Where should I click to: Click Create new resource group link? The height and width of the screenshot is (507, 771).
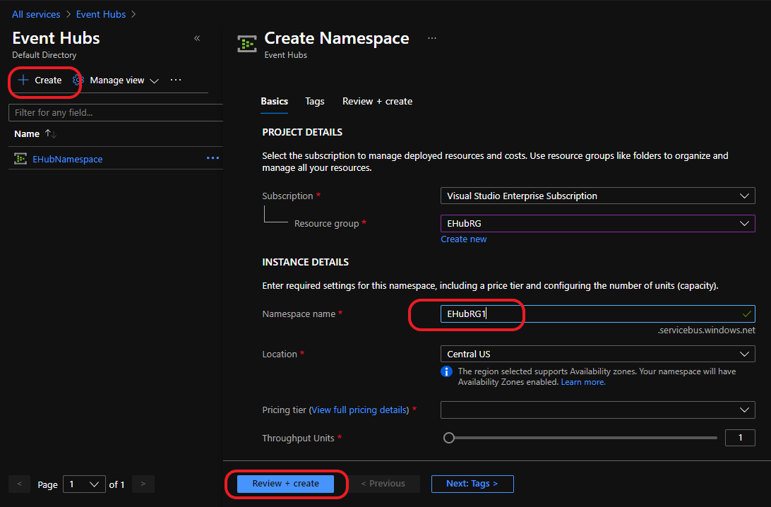pyautogui.click(x=464, y=239)
